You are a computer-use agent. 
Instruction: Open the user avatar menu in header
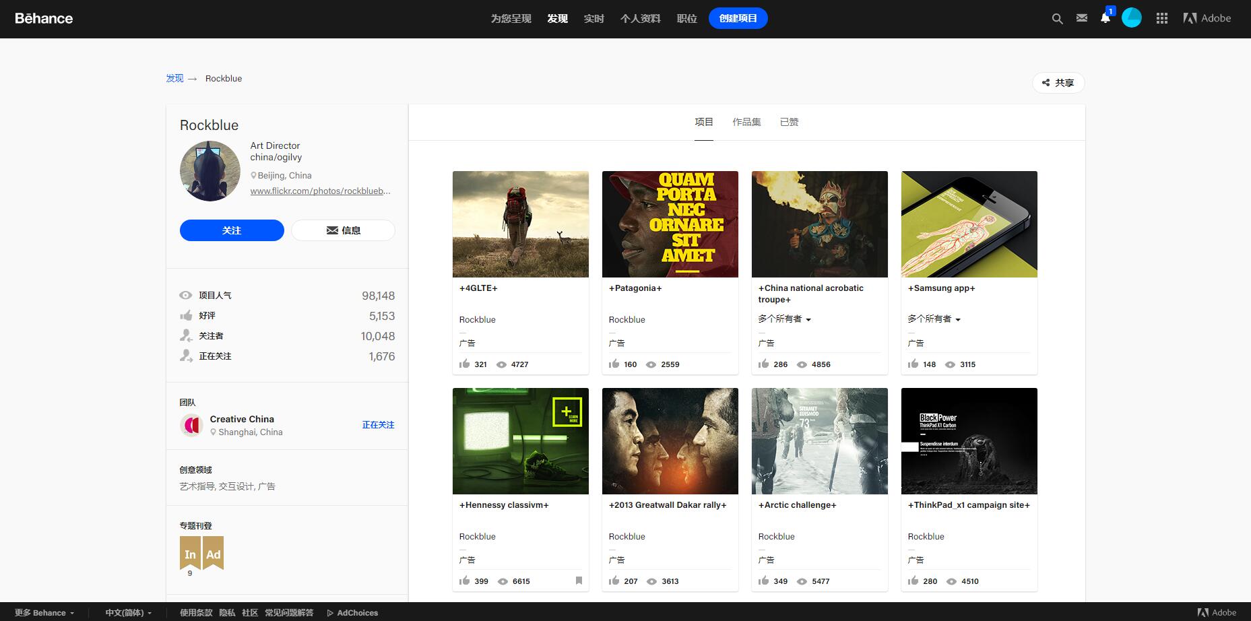point(1132,18)
